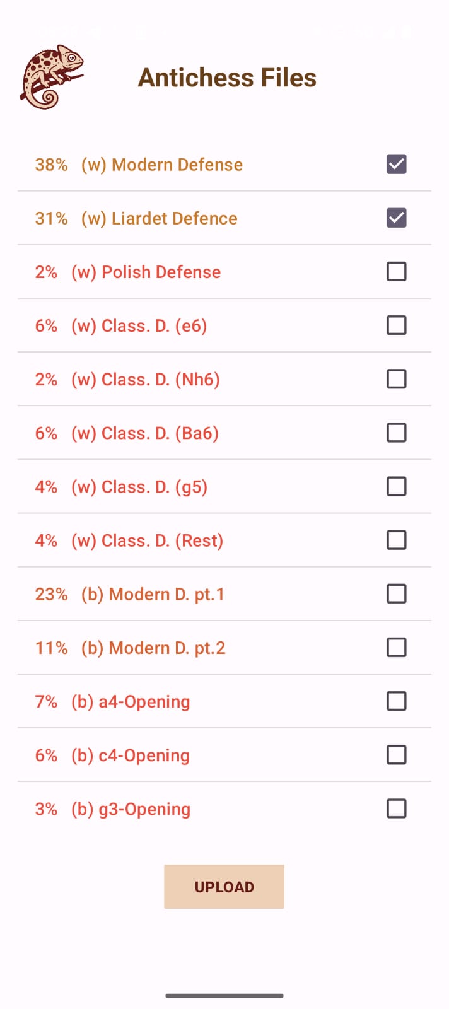Check the c4-Opening checkbox

coord(396,754)
